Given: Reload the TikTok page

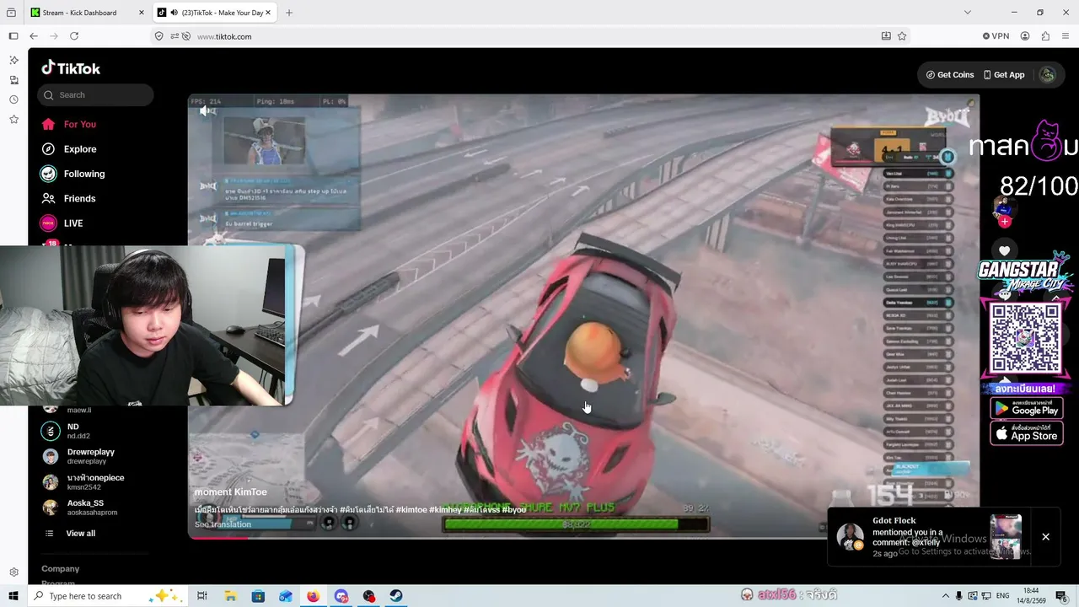Looking at the screenshot, I should (x=74, y=36).
